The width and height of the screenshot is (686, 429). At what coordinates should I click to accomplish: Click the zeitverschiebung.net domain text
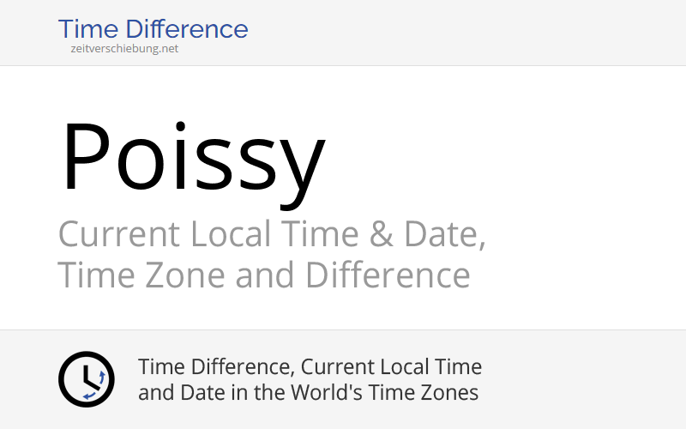(x=124, y=49)
